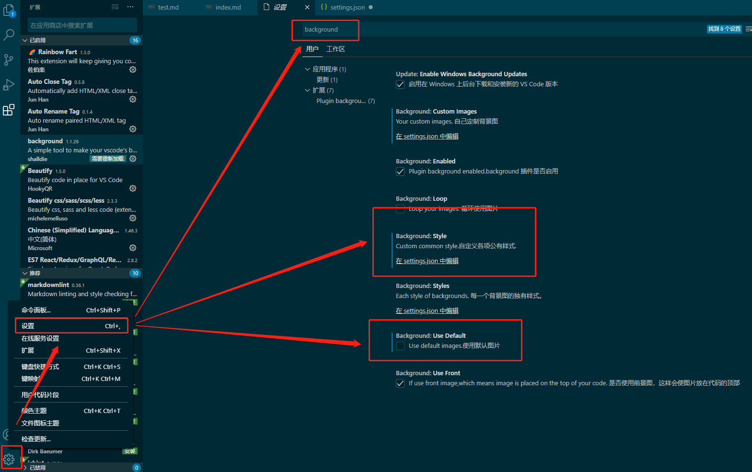Screen dimensions: 752x472
Task: Click the filter icon beside settings count
Action: pos(748,29)
